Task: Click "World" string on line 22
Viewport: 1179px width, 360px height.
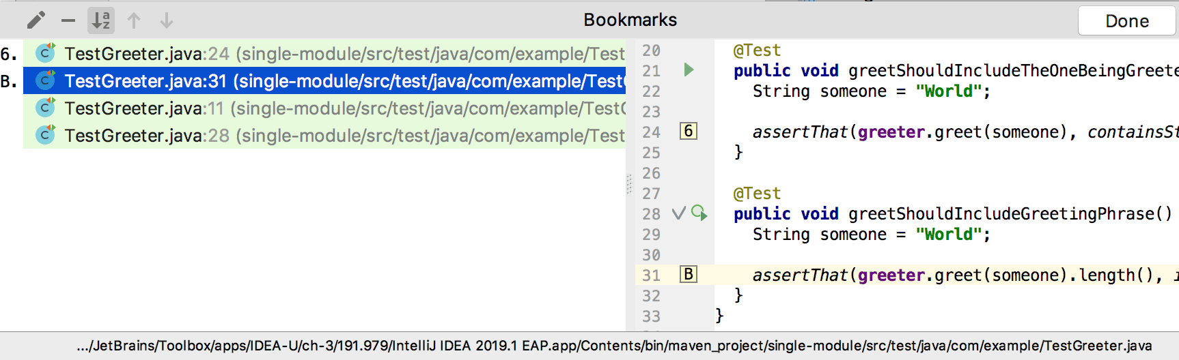Action: coord(949,91)
